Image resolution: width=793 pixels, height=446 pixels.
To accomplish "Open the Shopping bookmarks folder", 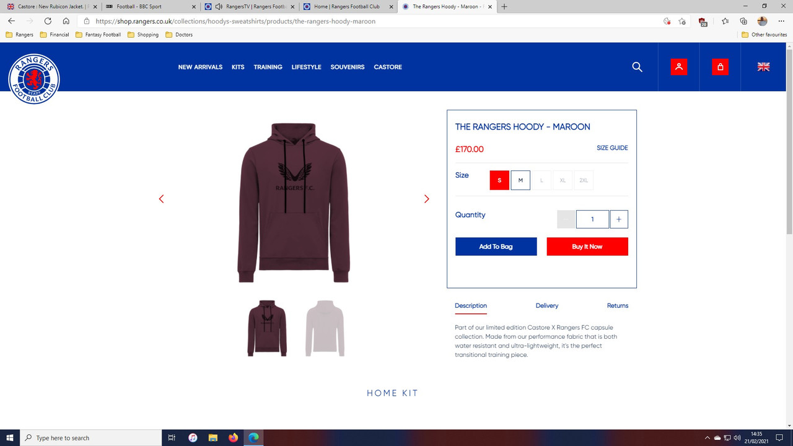I will [147, 34].
